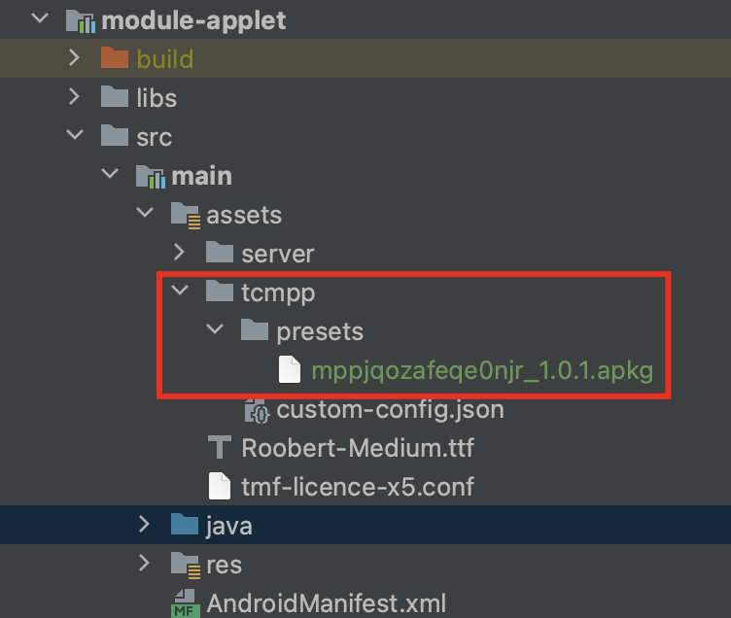Select tmf-licence-x5.conf file
Viewport: 731px width, 618px height.
point(357,487)
